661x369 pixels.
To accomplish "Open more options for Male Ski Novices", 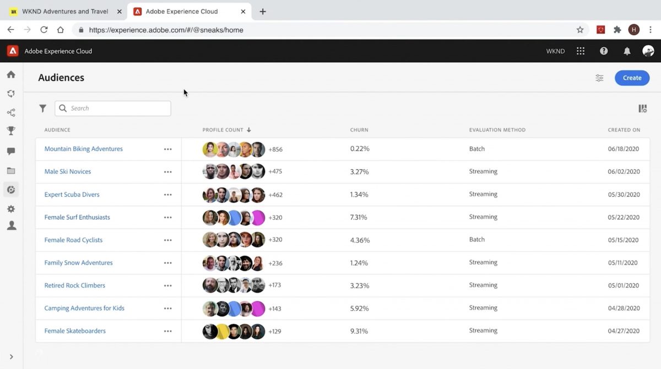I will pyautogui.click(x=168, y=172).
